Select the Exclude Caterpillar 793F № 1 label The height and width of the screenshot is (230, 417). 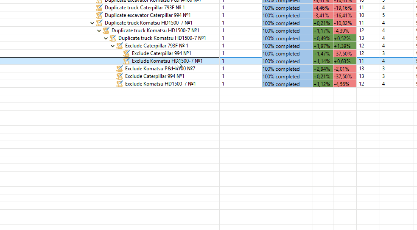157,46
